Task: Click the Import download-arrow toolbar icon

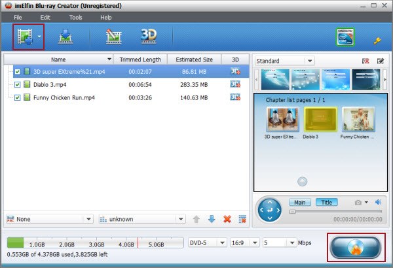Action: coord(65,37)
